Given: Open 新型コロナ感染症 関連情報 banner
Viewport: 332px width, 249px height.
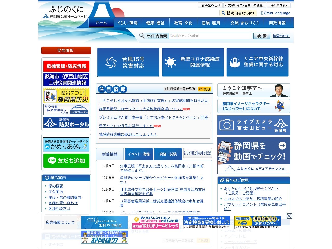Looking at the screenshot, I should (x=193, y=62).
